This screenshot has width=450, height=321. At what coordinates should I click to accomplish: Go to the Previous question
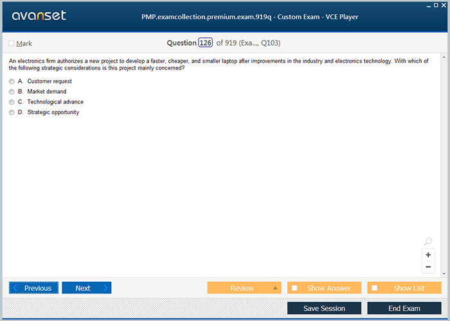[34, 288]
